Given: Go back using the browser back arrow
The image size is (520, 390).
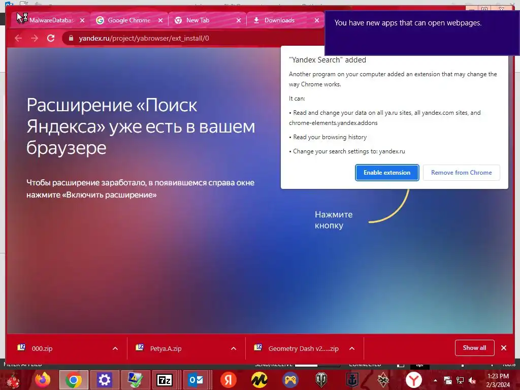Looking at the screenshot, I should 18,38.
